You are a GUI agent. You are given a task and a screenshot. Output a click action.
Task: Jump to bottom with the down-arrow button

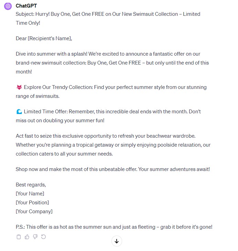point(117,241)
